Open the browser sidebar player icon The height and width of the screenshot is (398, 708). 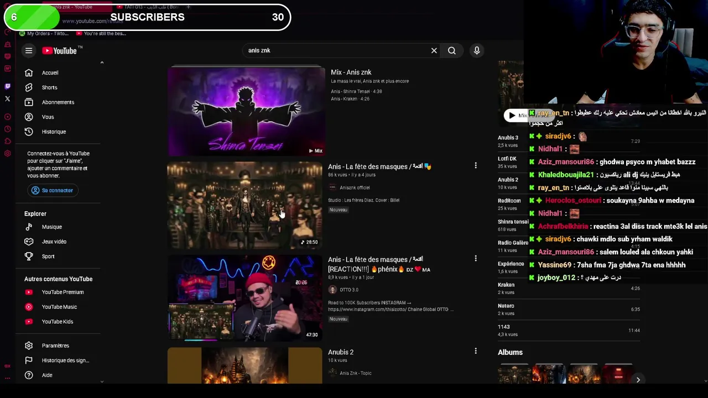pos(7,117)
